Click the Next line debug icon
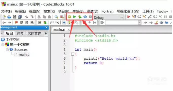 click(x=139, y=17)
